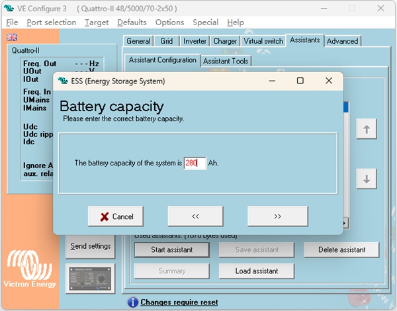Click the list's horizontal scroll right arrow

(x=345, y=223)
